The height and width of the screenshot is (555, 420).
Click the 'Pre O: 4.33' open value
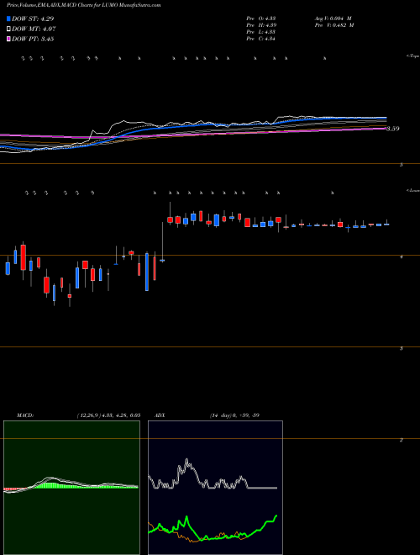pyautogui.click(x=261, y=18)
